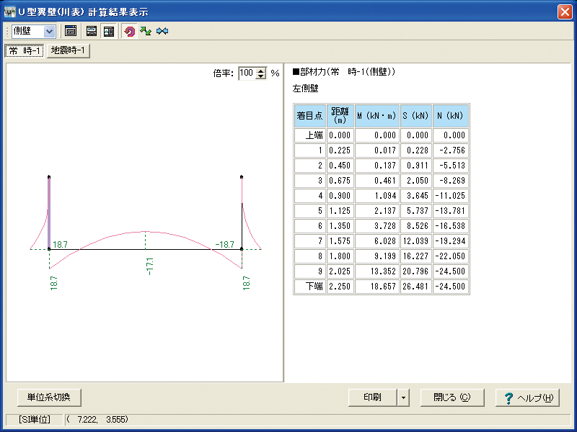Click the shear value 26.481 cell
This screenshot has width=577, height=432.
click(416, 286)
